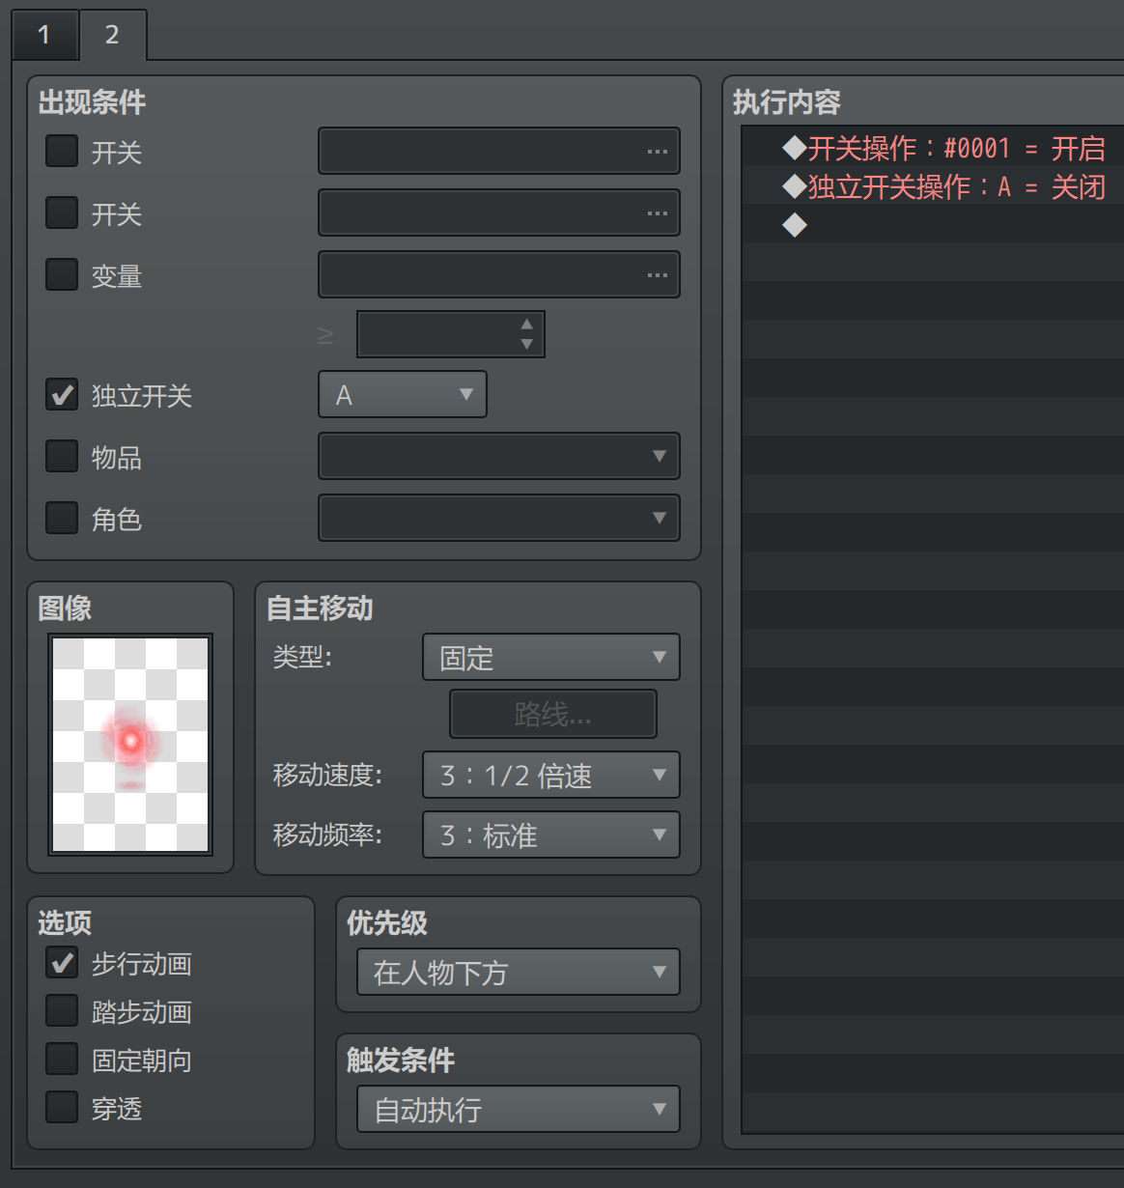Viewport: 1124px width, 1188px height.
Task: Decrease the variable value with down arrow
Action: pos(526,344)
